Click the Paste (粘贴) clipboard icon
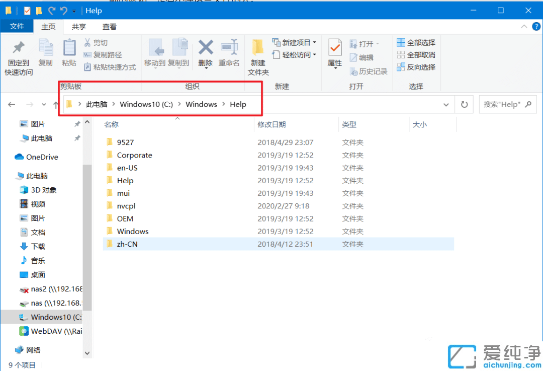 click(69, 47)
